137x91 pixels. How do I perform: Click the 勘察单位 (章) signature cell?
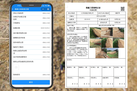pos(84,71)
